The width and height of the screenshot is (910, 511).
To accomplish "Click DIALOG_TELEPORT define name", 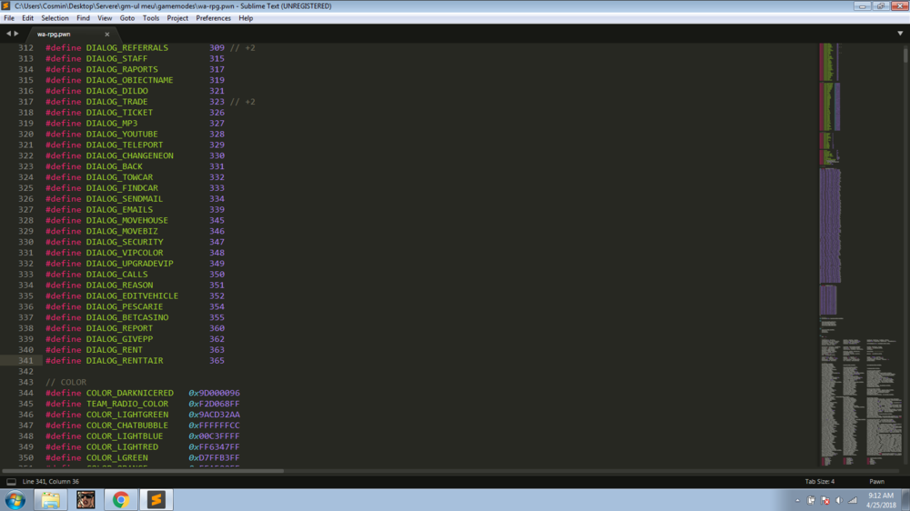I will 125,145.
